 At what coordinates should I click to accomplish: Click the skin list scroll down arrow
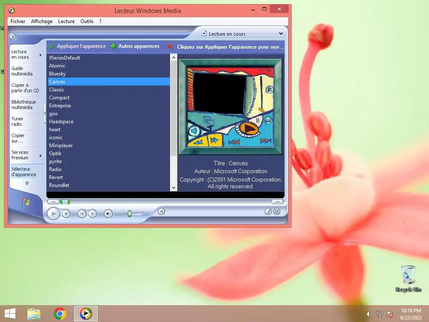click(173, 187)
